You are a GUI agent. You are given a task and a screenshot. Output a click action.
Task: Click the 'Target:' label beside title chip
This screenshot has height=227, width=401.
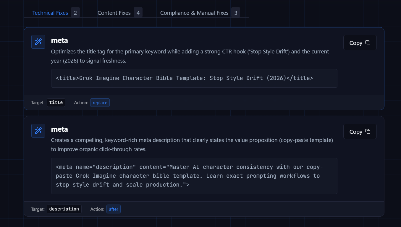(x=38, y=103)
